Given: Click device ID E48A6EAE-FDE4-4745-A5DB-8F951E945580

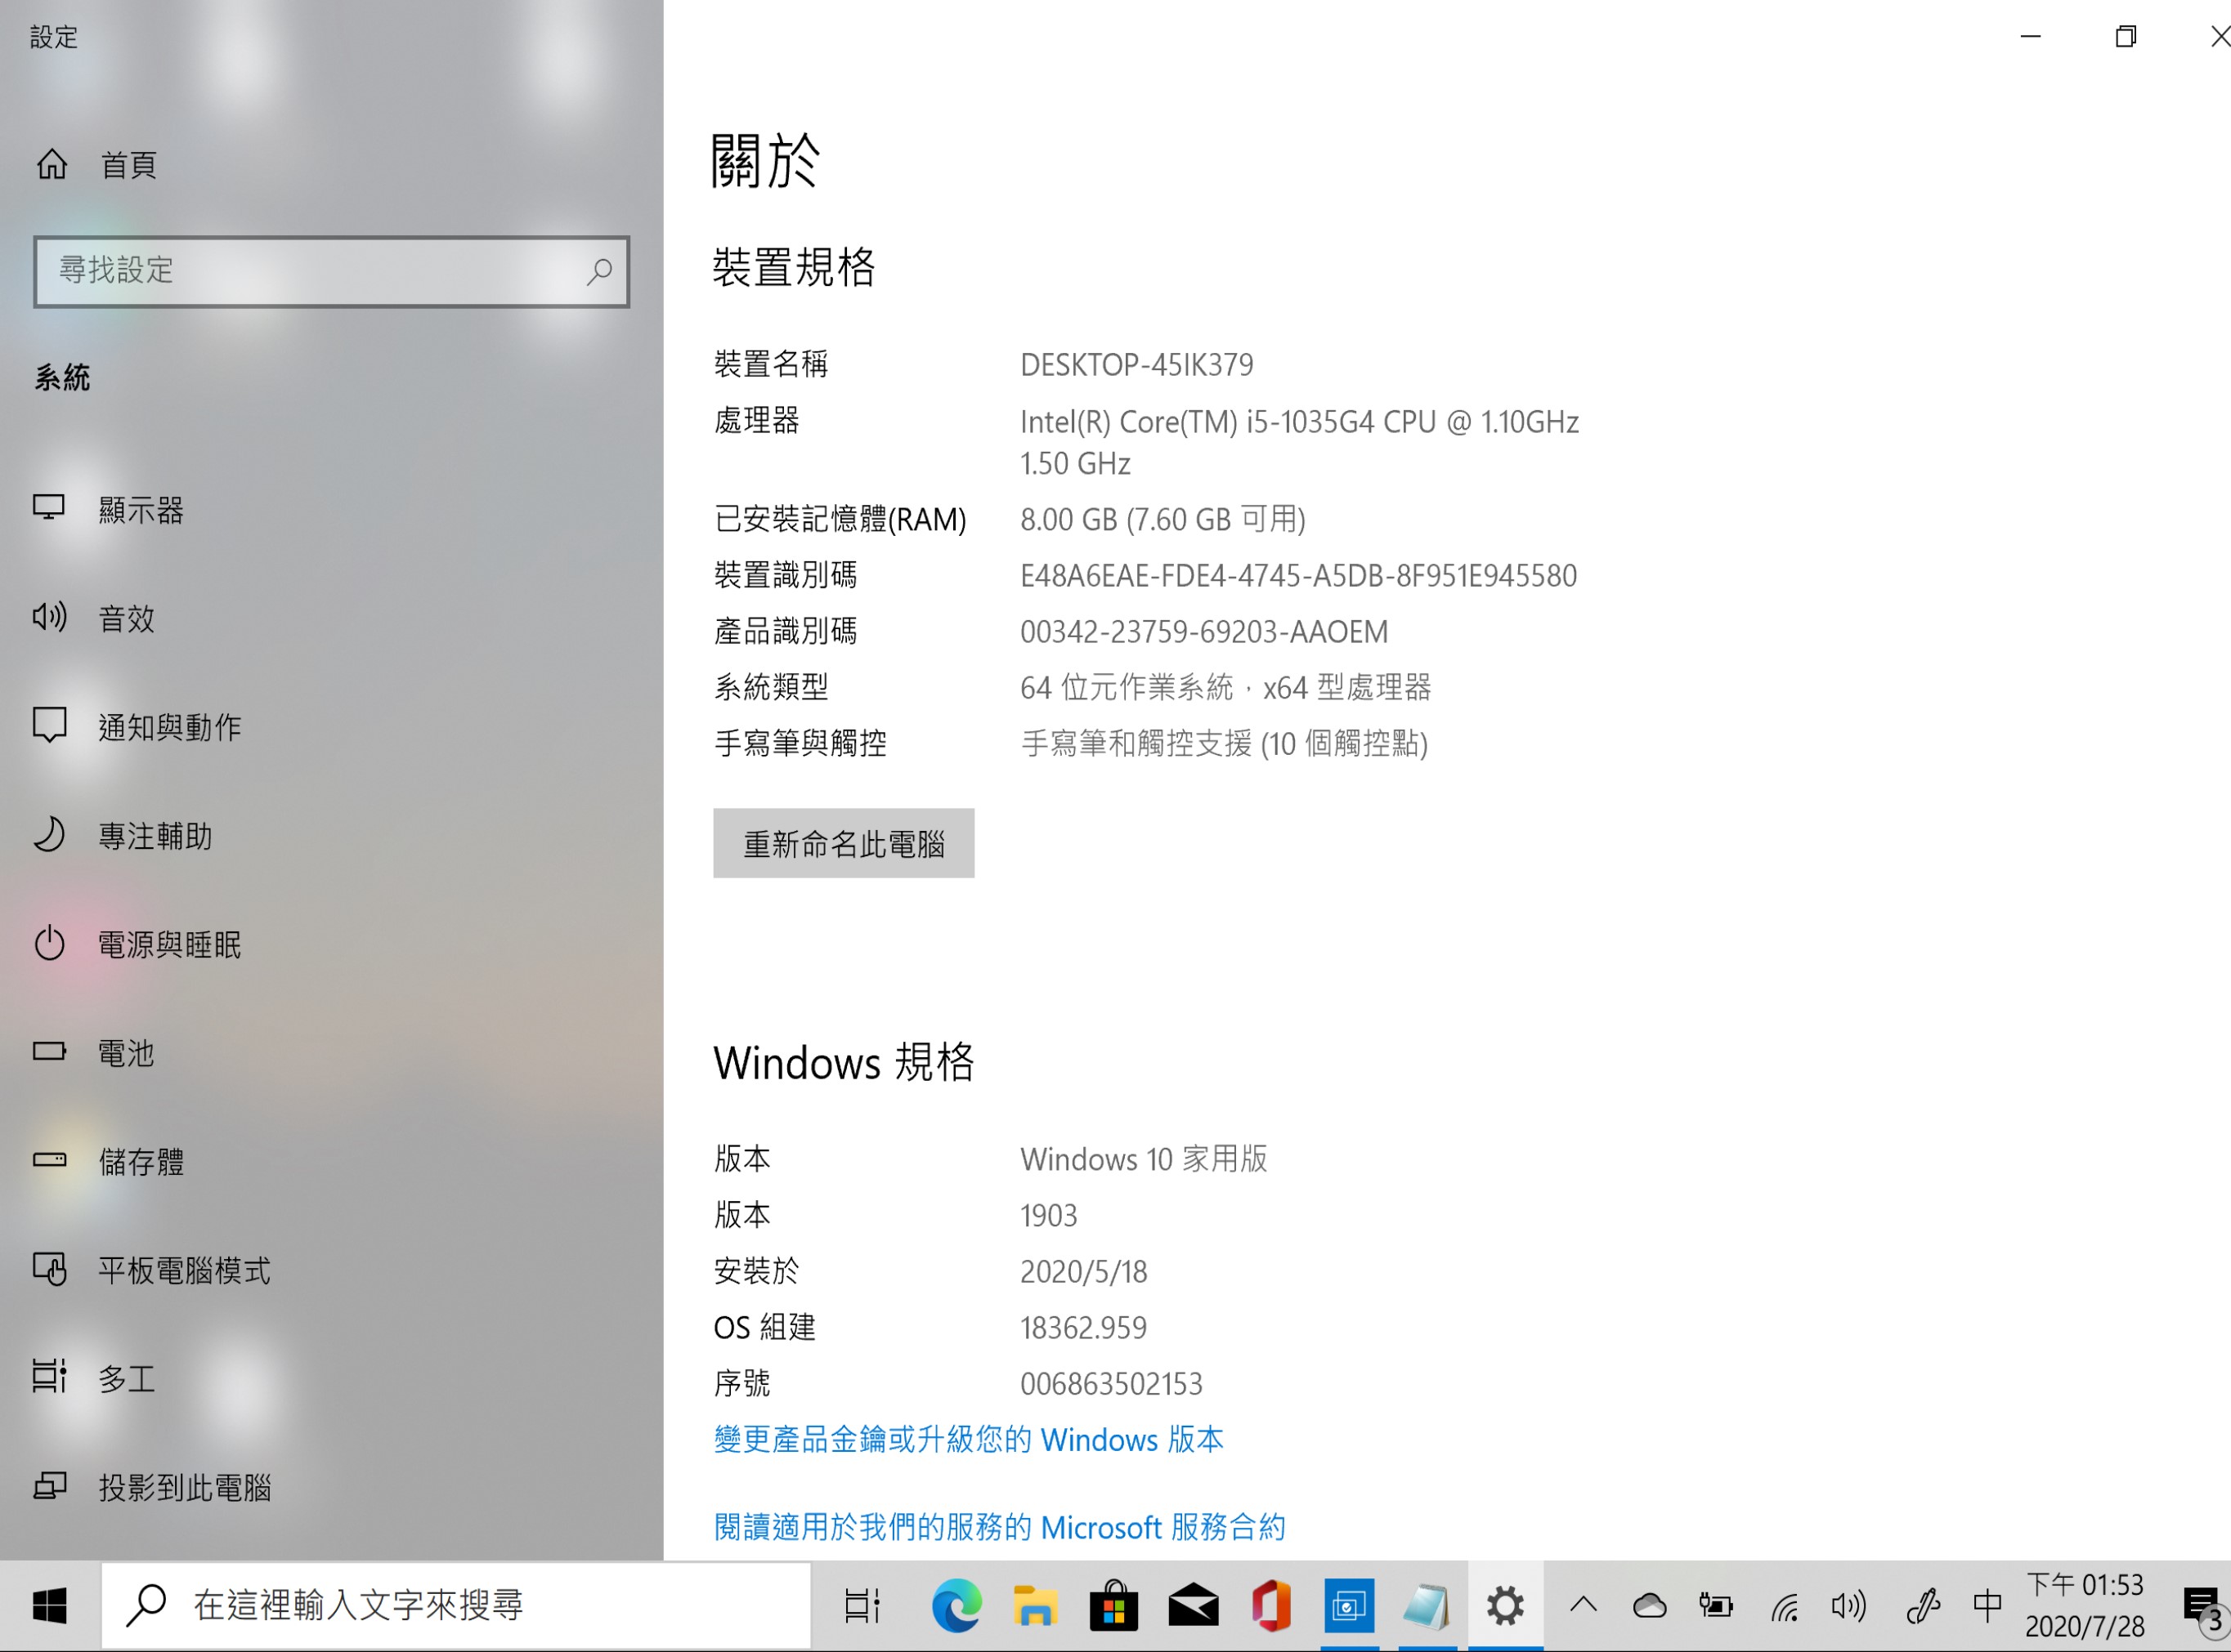Looking at the screenshot, I should pyautogui.click(x=1298, y=575).
